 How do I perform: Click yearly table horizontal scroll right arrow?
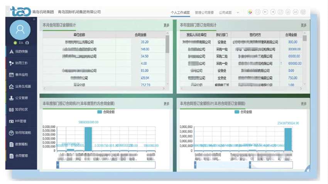[x=301, y=89]
